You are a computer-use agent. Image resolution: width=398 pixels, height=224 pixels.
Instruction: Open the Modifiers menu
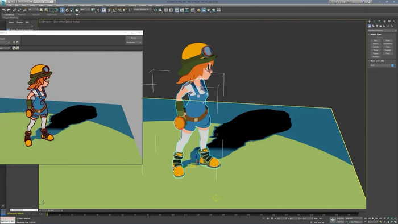click(x=61, y=5)
